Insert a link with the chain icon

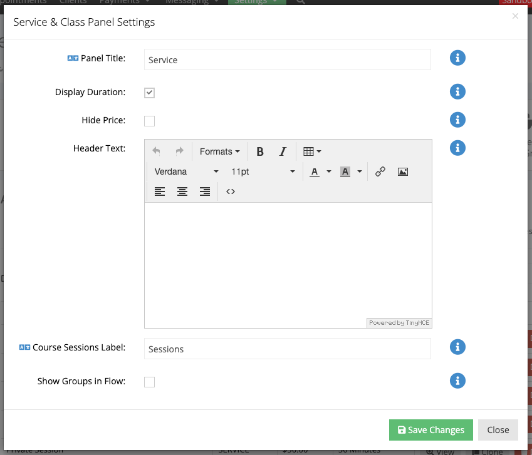[x=380, y=171]
